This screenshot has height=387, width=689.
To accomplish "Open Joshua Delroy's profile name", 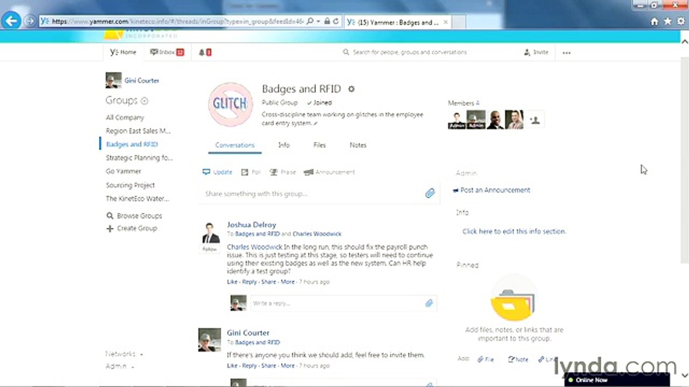I will (251, 225).
